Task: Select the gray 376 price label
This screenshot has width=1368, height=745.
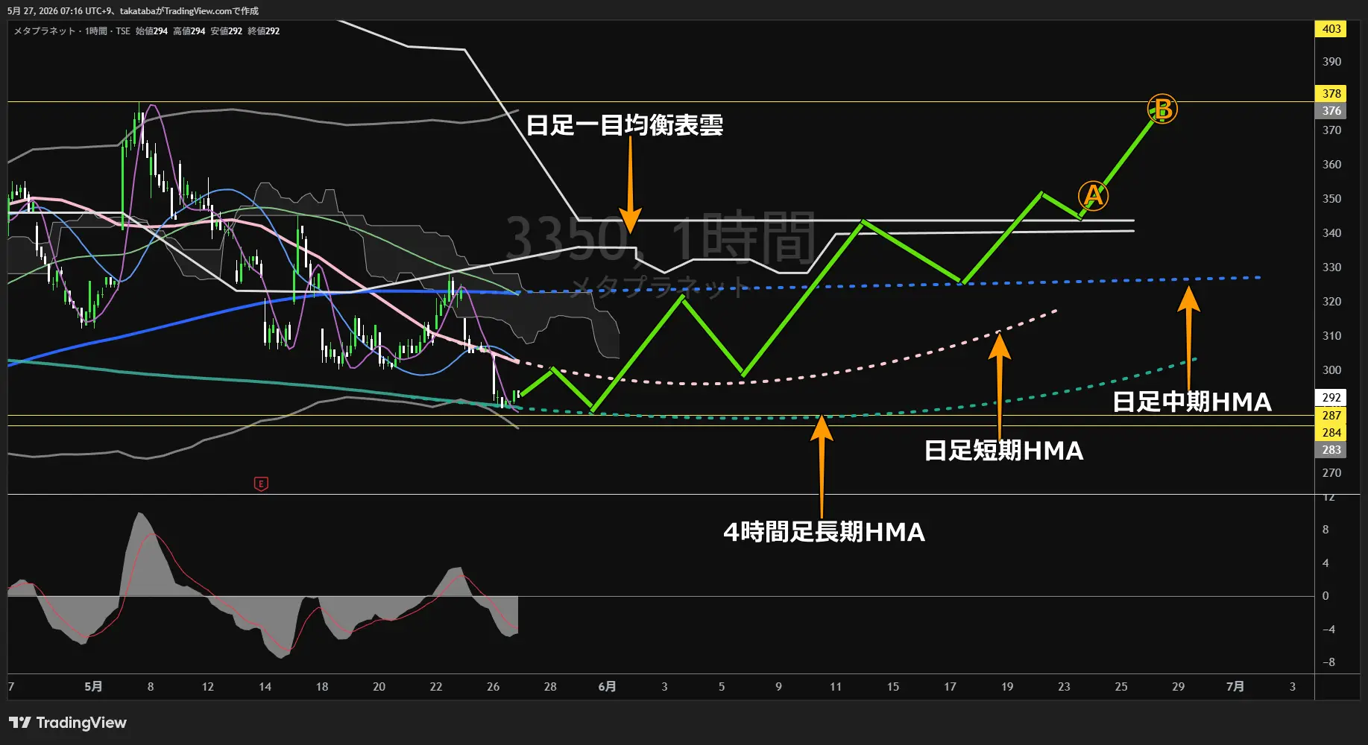Action: (x=1331, y=111)
